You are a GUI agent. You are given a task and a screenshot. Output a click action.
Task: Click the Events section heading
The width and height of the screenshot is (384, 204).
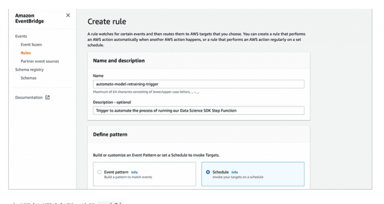tap(21, 36)
